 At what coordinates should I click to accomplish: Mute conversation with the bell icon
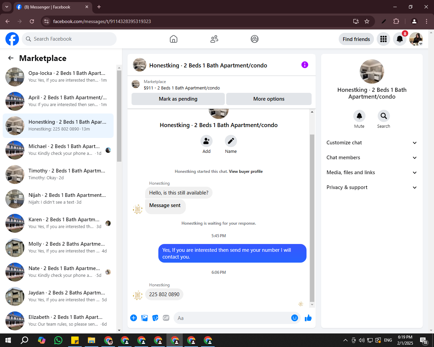359,116
